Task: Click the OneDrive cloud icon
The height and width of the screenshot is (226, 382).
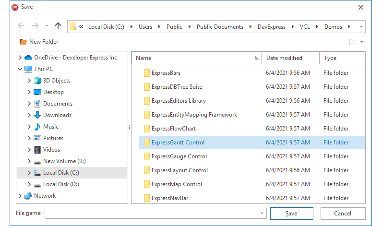Action: (28, 58)
